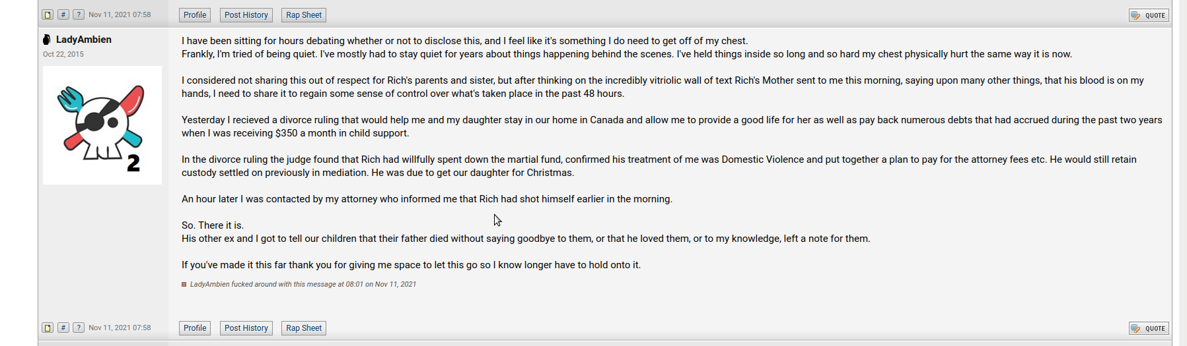Click the ? icon in the lower post bar

(x=79, y=328)
